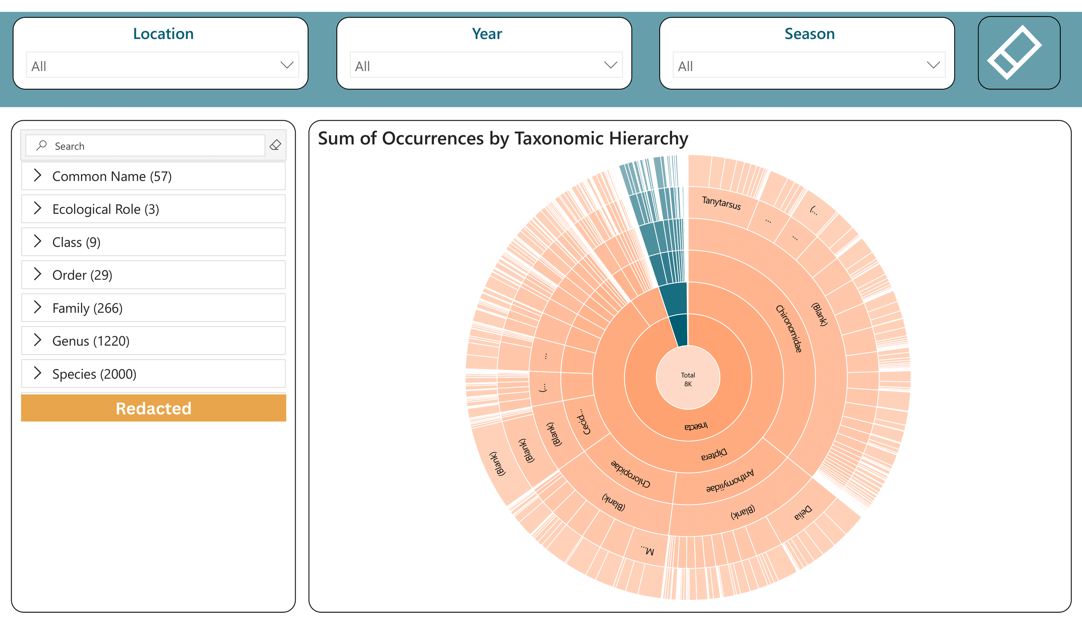Open the Location dropdown
This screenshot has width=1082, height=617.
pos(162,65)
